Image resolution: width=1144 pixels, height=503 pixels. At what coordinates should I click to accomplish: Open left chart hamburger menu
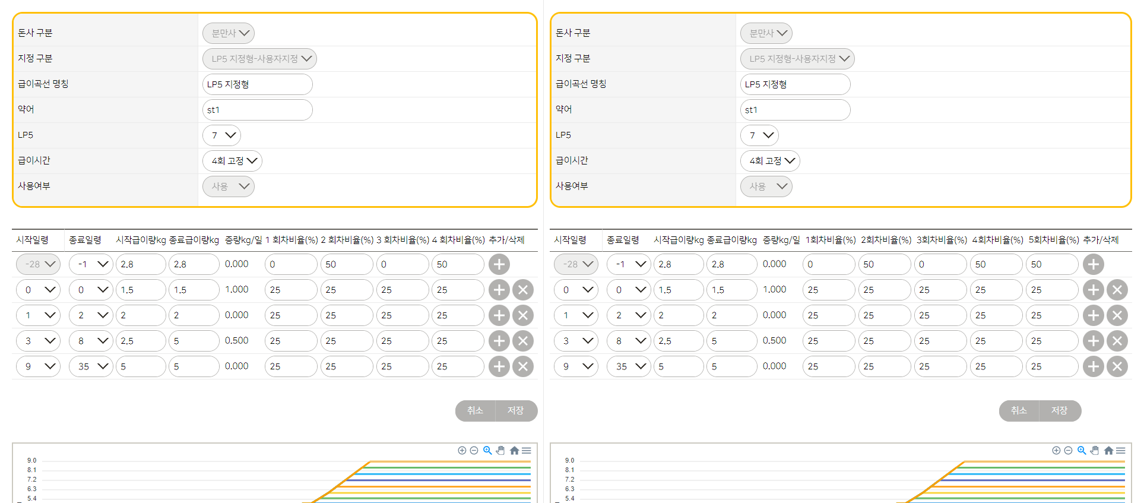pos(527,451)
